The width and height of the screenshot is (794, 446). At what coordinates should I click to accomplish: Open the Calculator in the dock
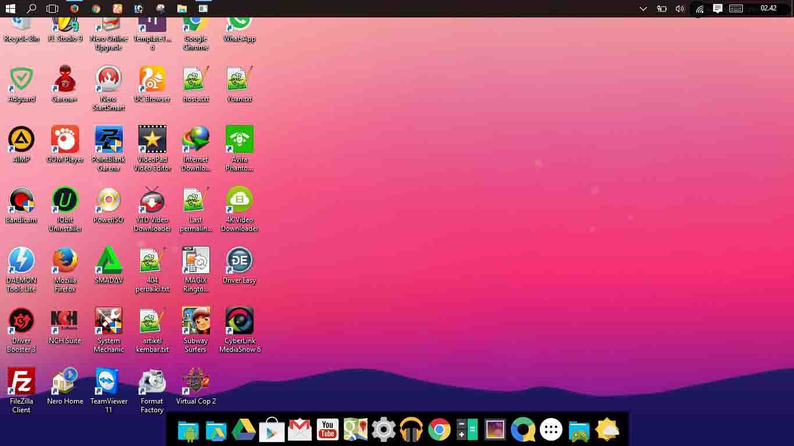pos(467,430)
